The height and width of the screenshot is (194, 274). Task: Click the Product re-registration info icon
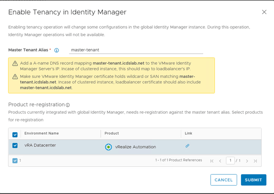coord(68,105)
